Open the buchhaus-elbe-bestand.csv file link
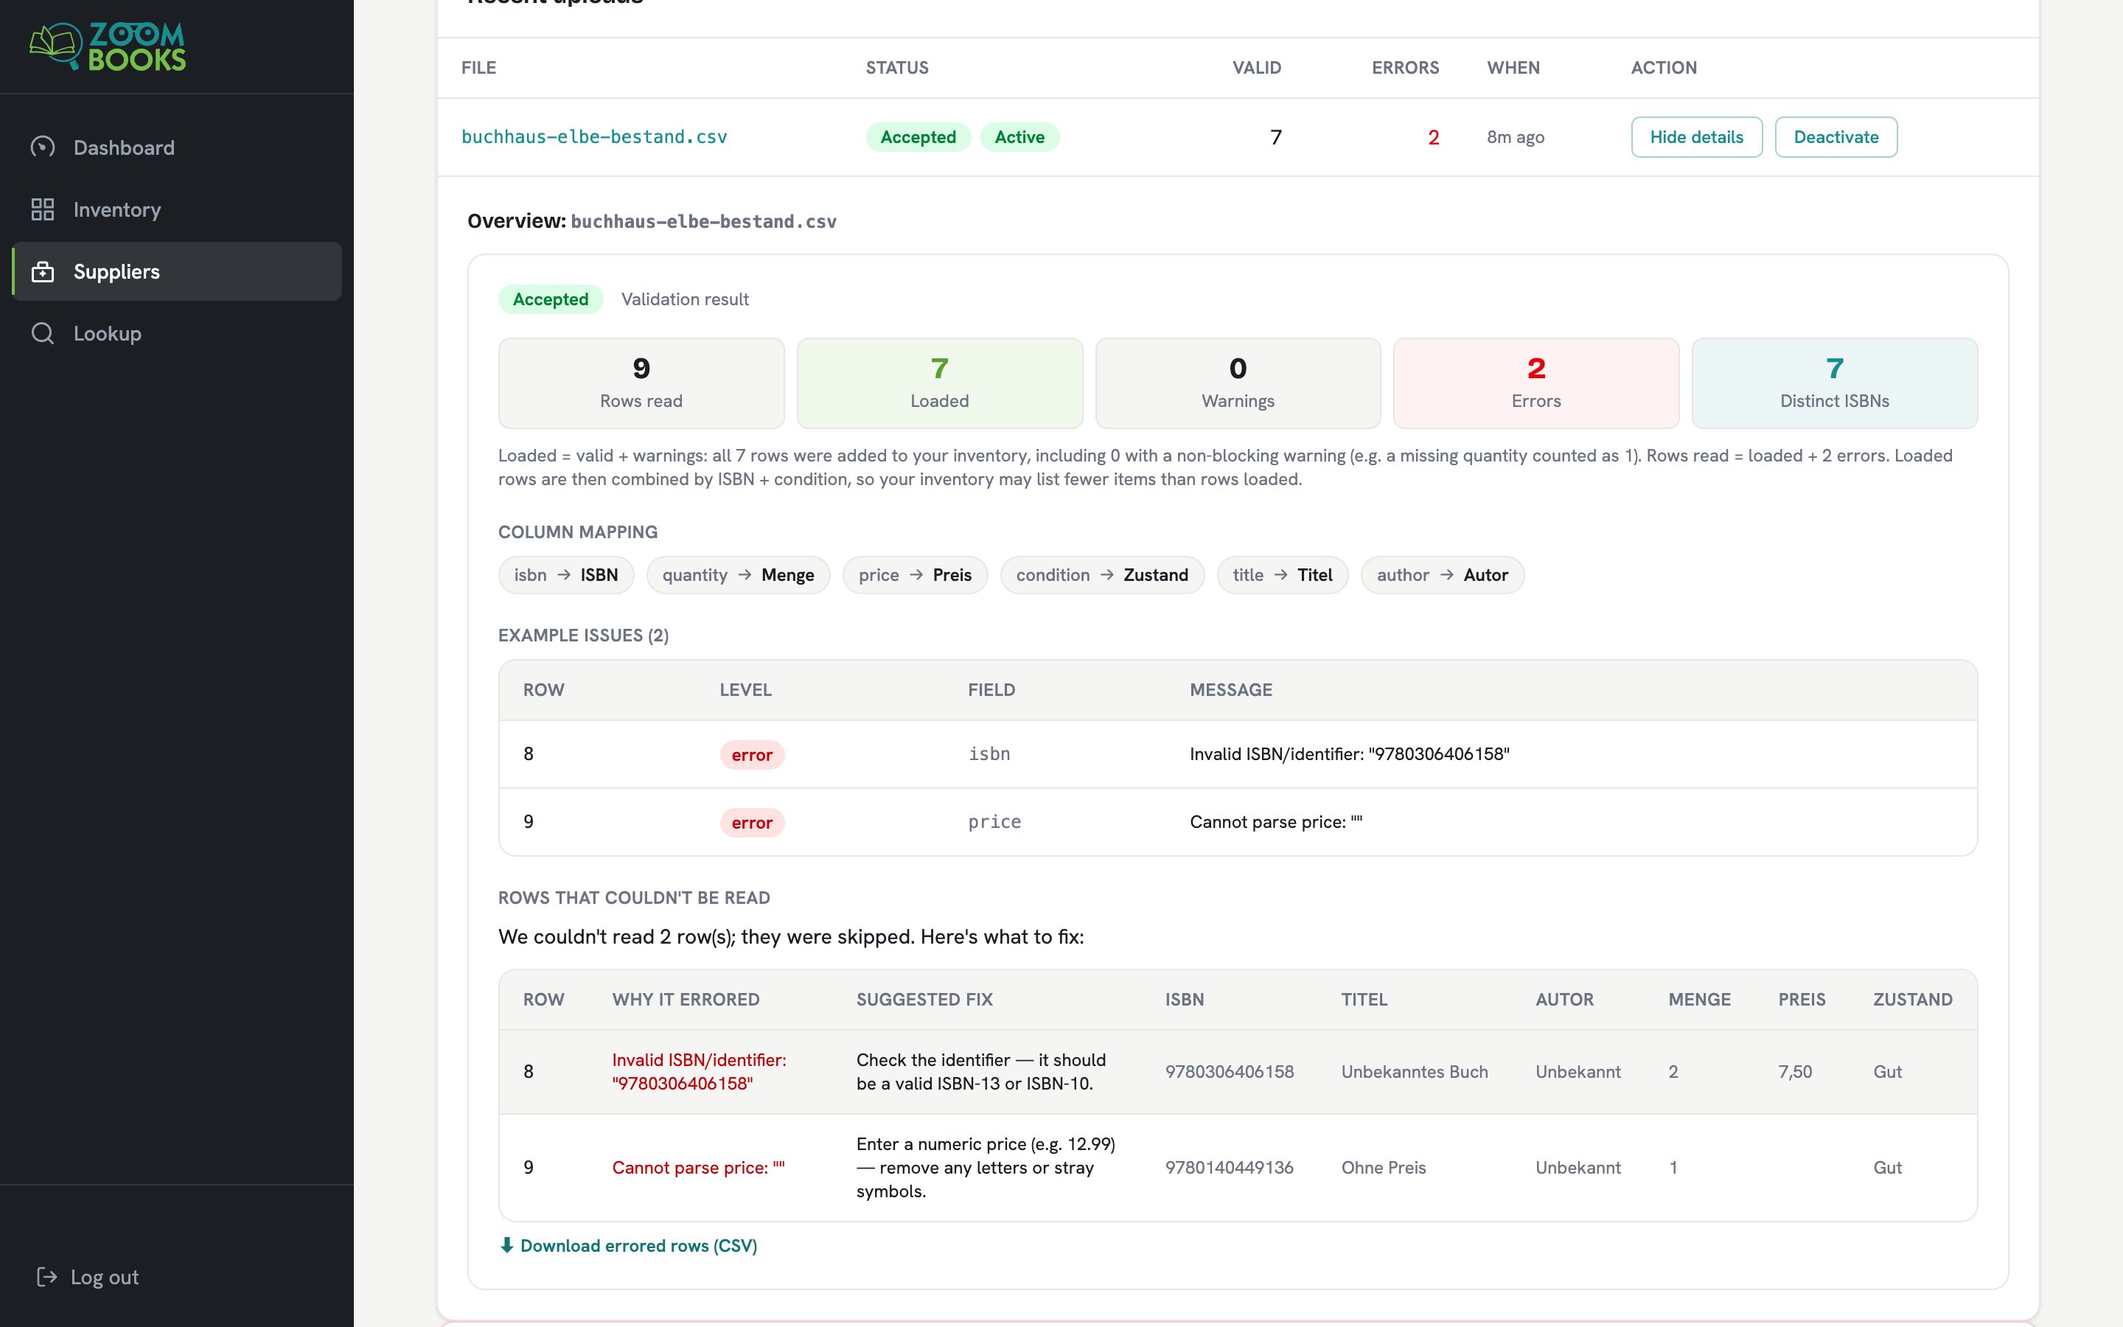The width and height of the screenshot is (2123, 1327). click(594, 137)
